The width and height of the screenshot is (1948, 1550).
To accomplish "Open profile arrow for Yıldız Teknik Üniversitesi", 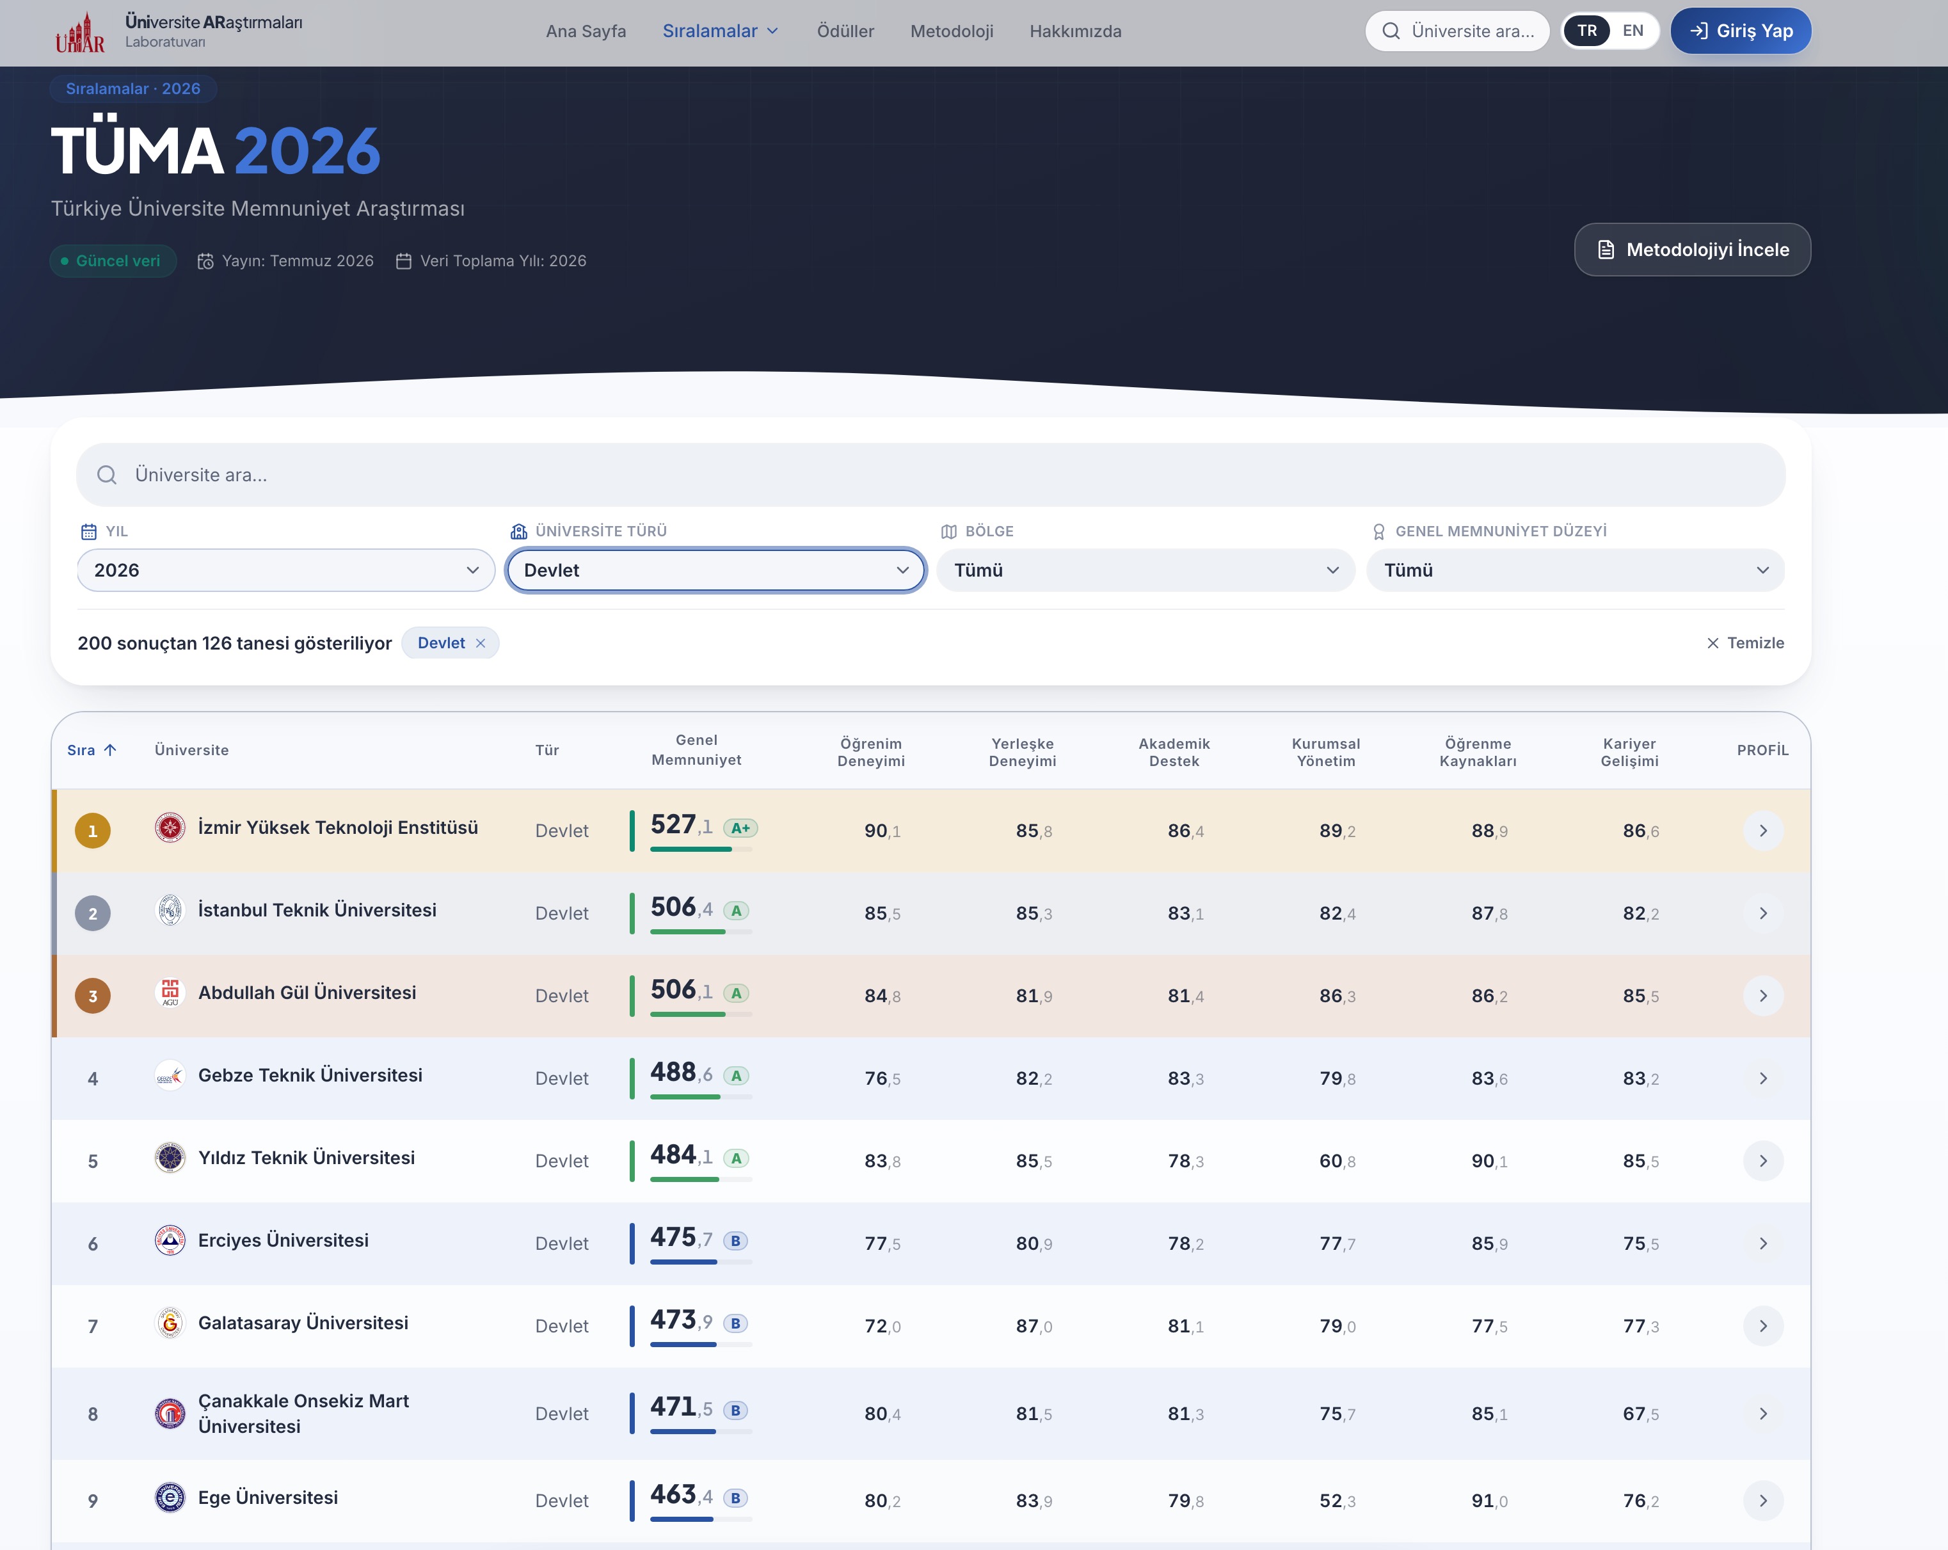I will click(1763, 1162).
